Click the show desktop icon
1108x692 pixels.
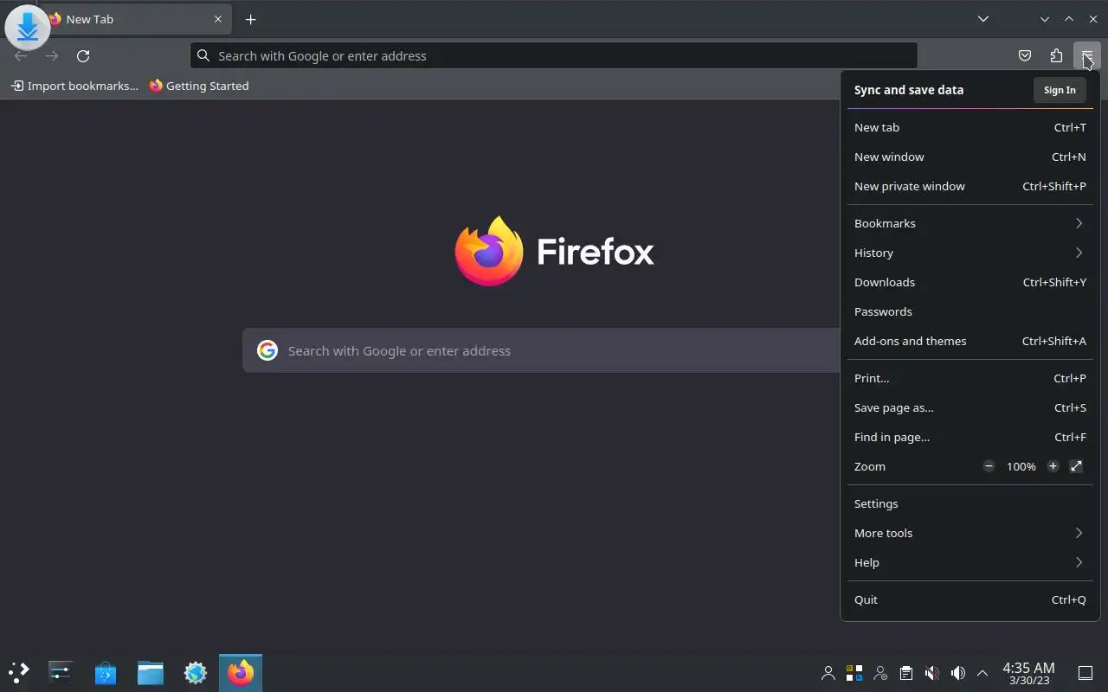(x=1085, y=673)
